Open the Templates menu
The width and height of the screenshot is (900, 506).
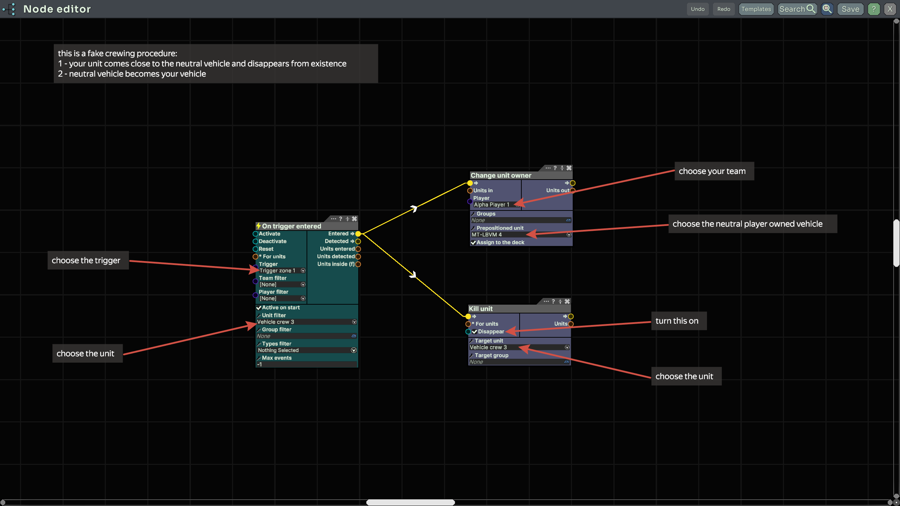click(756, 9)
